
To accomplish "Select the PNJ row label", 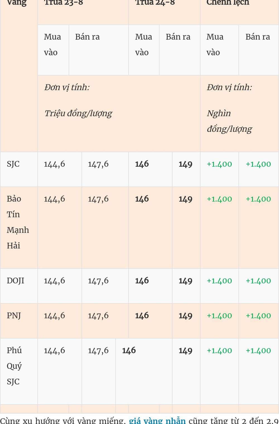I will [x=14, y=315].
